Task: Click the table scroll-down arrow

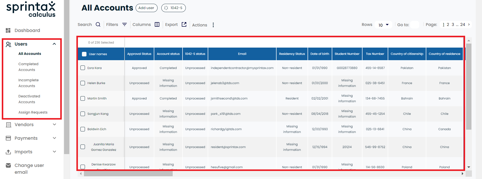Action: 469,167
